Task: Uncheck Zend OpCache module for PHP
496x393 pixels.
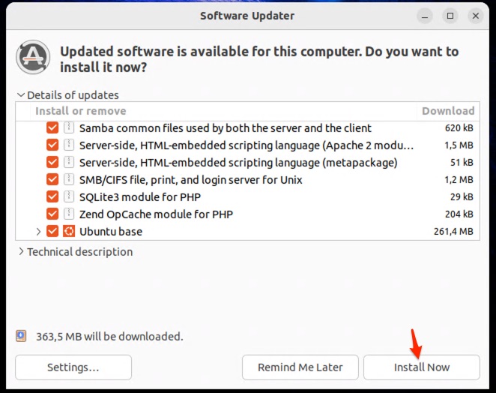Action: (52, 214)
